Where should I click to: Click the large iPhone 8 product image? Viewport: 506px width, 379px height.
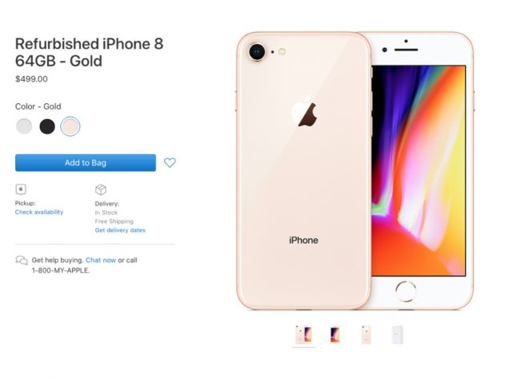pyautogui.click(x=355, y=171)
